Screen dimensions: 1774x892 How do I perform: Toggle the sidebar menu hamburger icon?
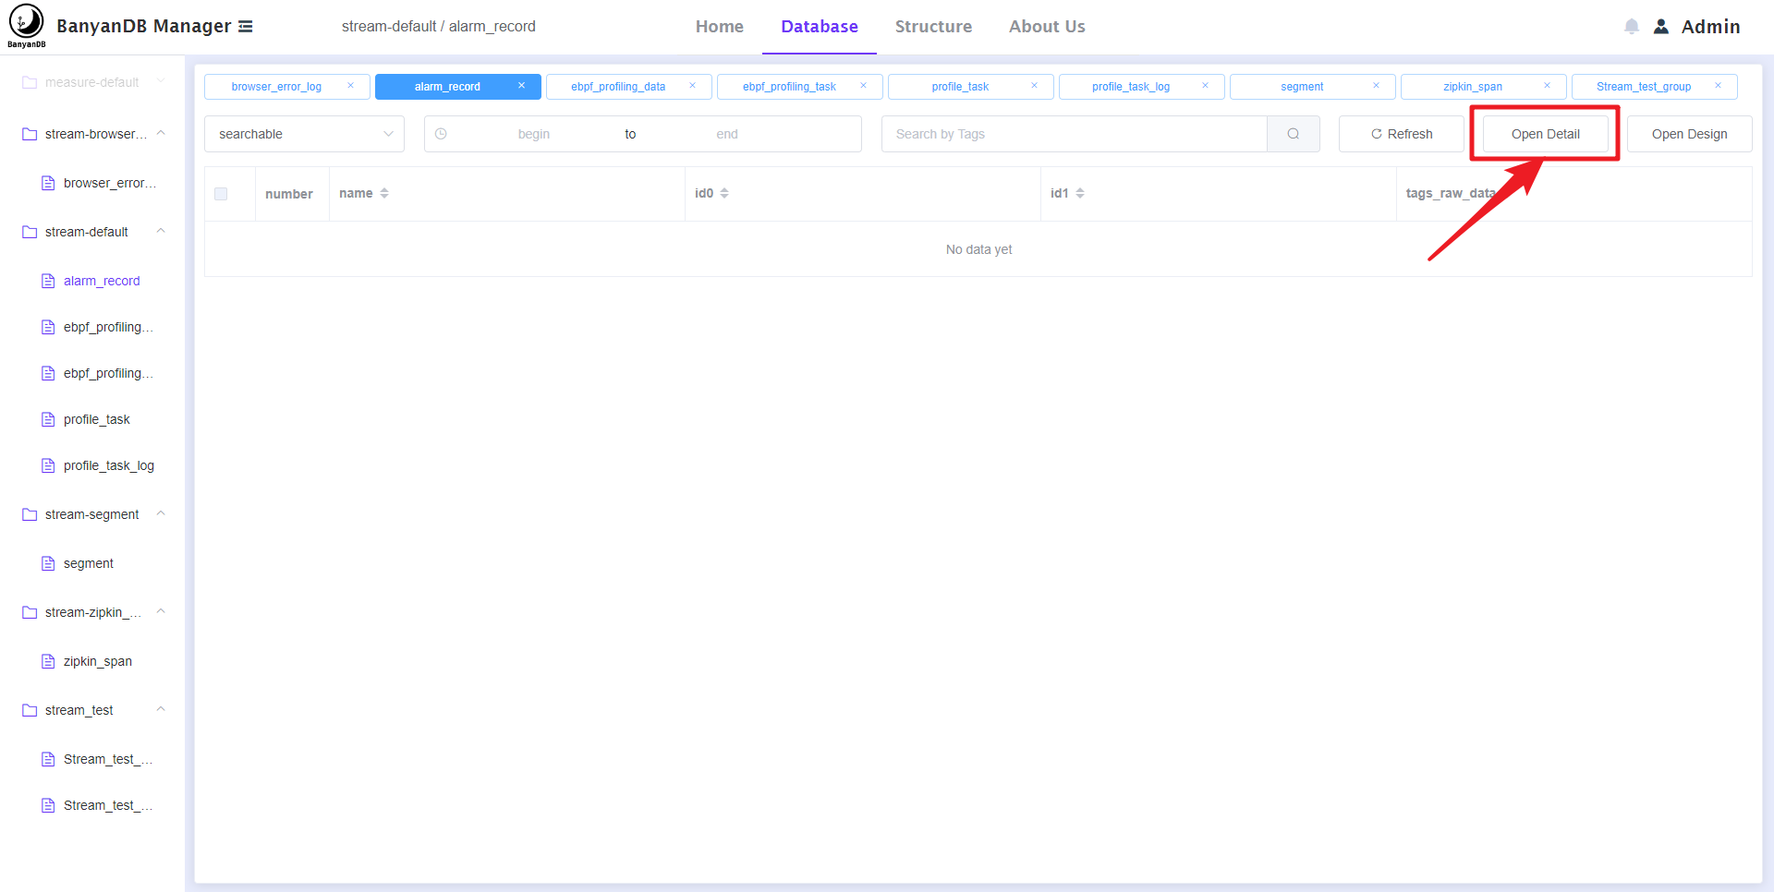click(246, 27)
